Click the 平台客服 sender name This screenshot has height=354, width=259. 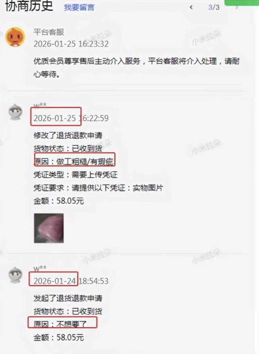49,32
